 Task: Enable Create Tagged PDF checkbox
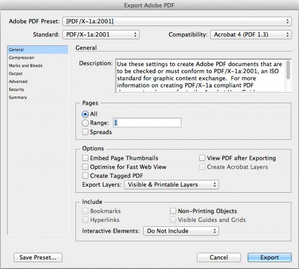pyautogui.click(x=85, y=176)
